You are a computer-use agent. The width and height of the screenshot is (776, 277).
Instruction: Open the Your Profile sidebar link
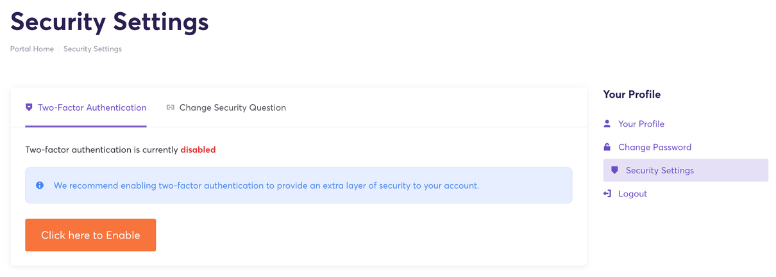pos(641,124)
